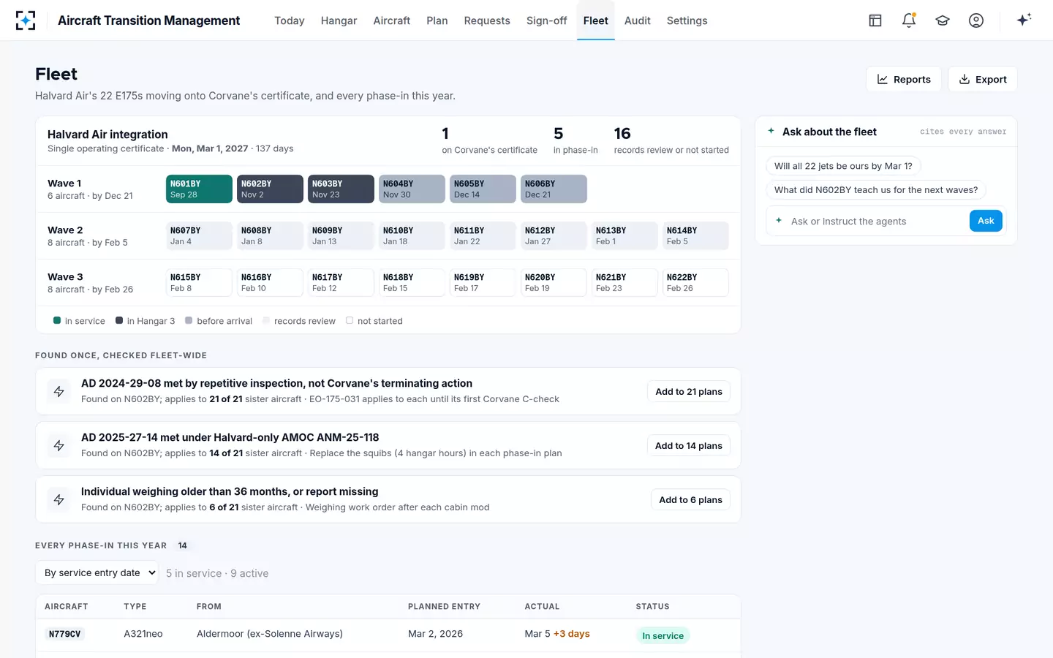Select aircraft tile N618BY
Image resolution: width=1053 pixels, height=658 pixels.
pos(412,282)
